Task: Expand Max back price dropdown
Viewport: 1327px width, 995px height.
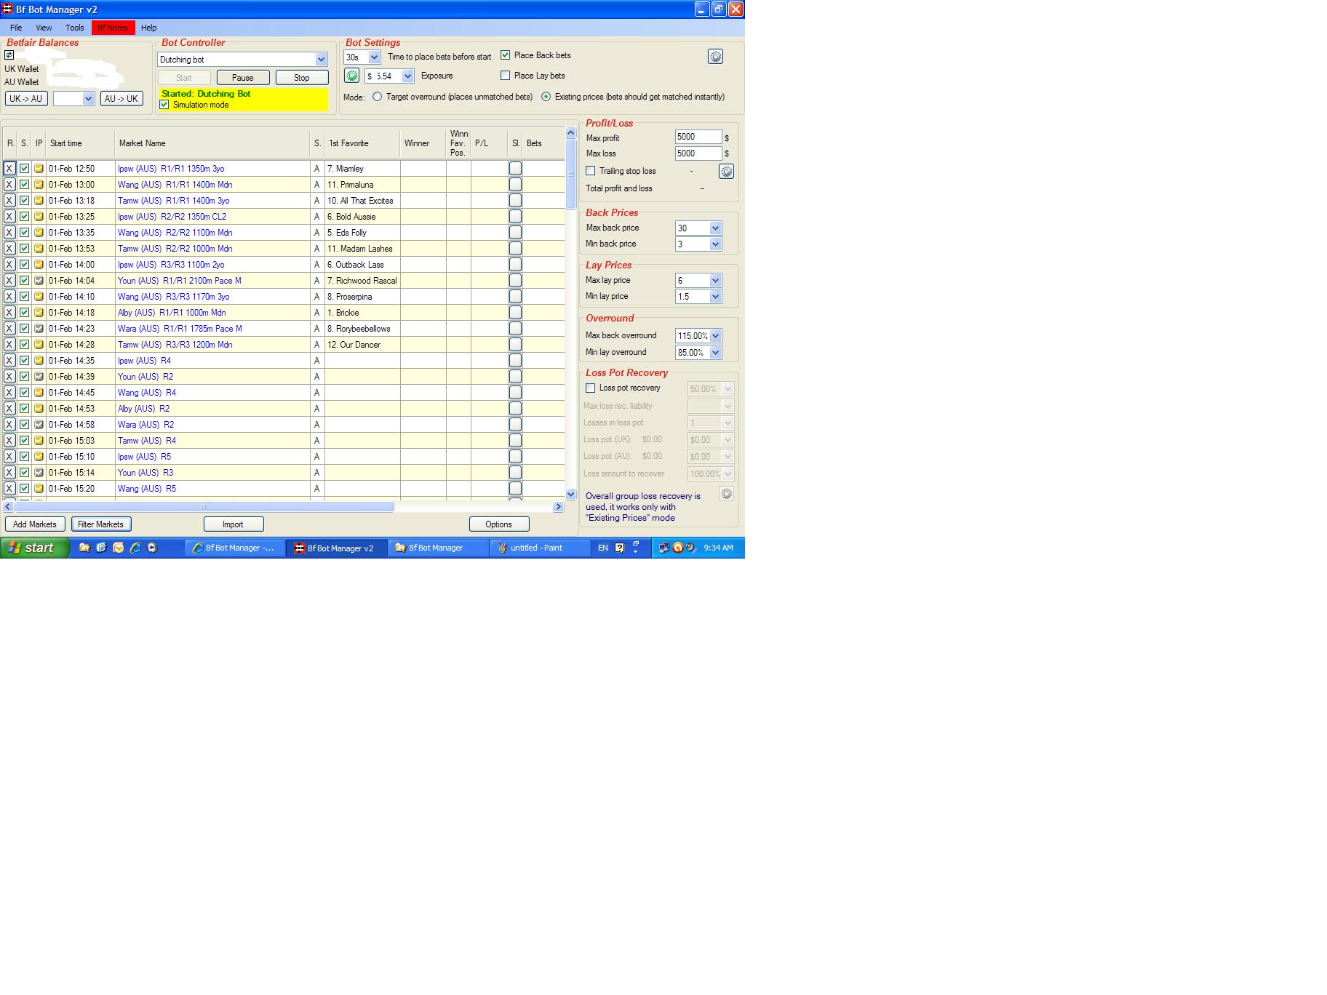Action: [715, 228]
